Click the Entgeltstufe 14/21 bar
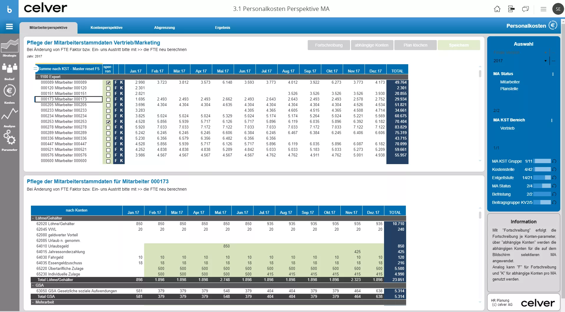The image size is (565, 312). coord(543,178)
